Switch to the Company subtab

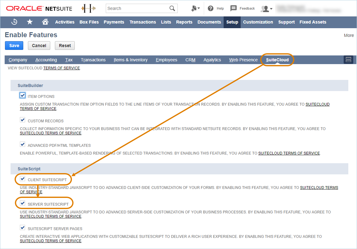18,60
